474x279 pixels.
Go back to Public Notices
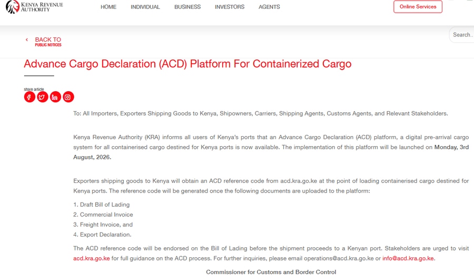click(x=48, y=42)
